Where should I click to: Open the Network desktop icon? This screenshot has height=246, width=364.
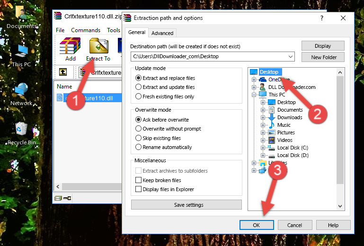click(x=21, y=95)
